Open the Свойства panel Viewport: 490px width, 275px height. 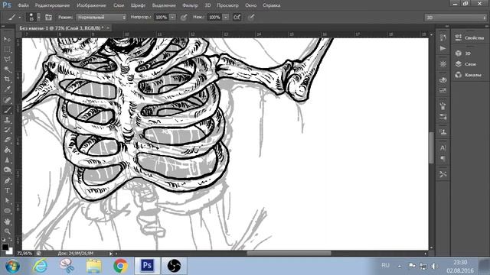click(469, 37)
